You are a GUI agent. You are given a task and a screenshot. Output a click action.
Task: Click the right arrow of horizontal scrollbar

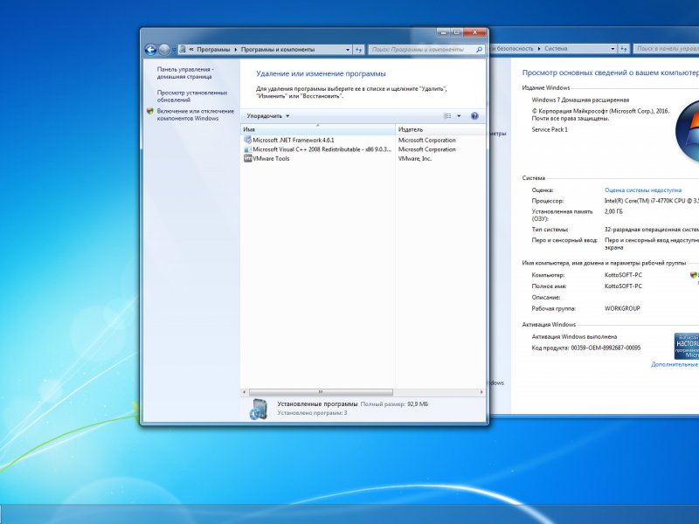(x=481, y=392)
